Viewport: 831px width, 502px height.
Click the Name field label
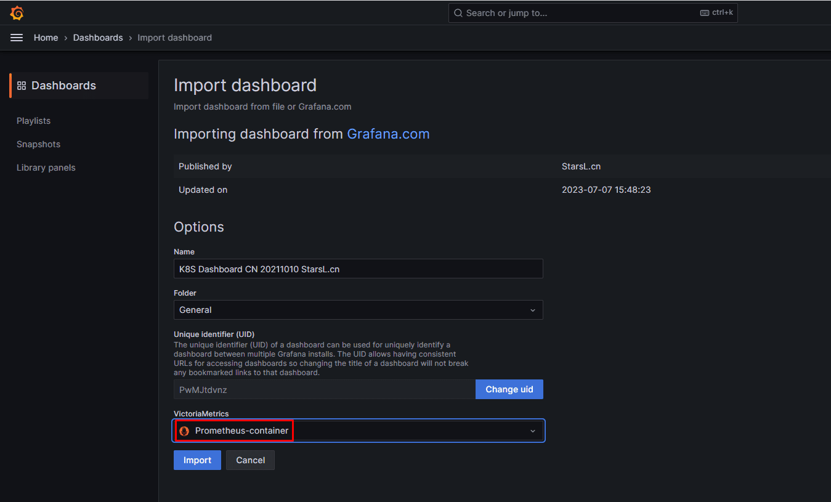184,252
